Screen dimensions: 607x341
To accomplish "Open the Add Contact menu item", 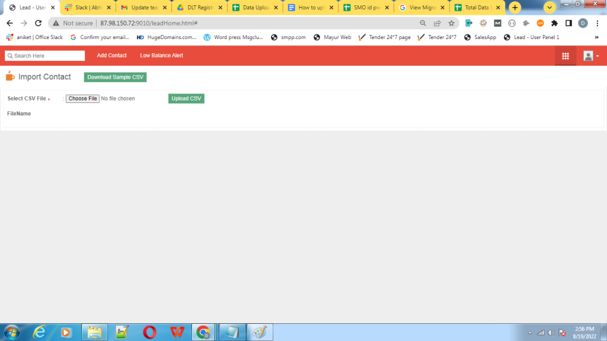I will pyautogui.click(x=111, y=56).
